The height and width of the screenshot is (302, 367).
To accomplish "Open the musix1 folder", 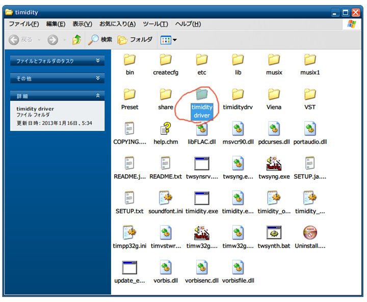I will pos(310,64).
